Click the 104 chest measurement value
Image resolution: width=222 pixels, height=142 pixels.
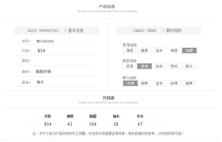tap(93, 124)
